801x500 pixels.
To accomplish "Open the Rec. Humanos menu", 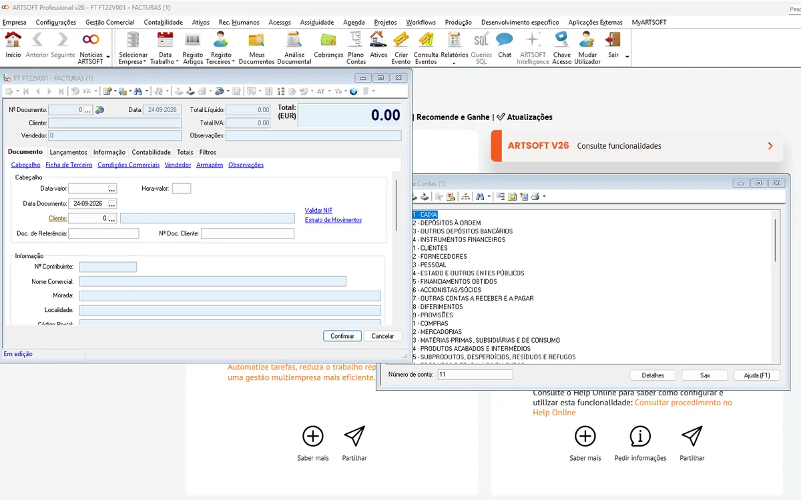I will pyautogui.click(x=239, y=22).
